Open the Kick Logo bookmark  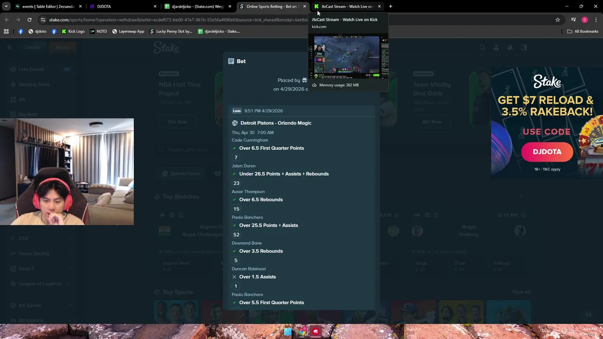tap(73, 32)
